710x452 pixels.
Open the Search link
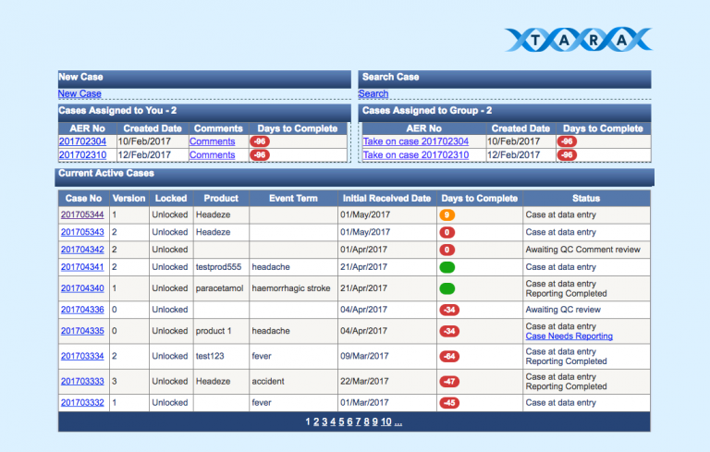pyautogui.click(x=373, y=93)
